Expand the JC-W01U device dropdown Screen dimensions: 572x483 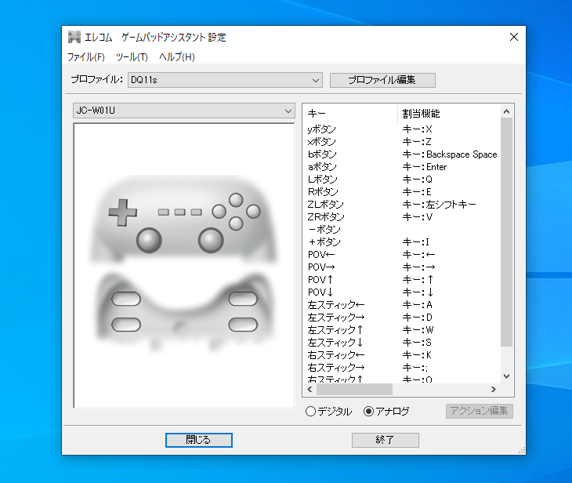pos(184,111)
